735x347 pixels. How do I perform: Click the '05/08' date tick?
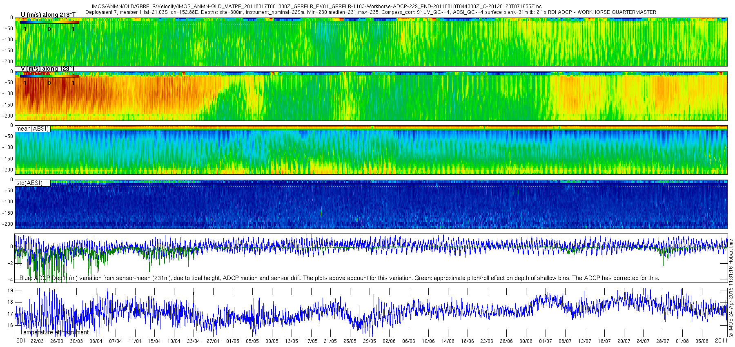tap(702, 341)
